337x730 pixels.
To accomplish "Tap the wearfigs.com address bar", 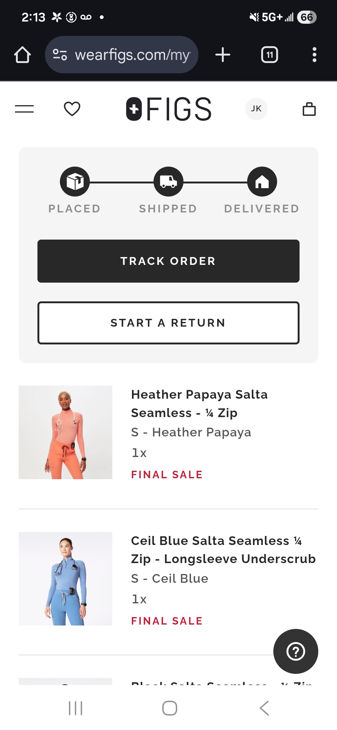I will (122, 55).
